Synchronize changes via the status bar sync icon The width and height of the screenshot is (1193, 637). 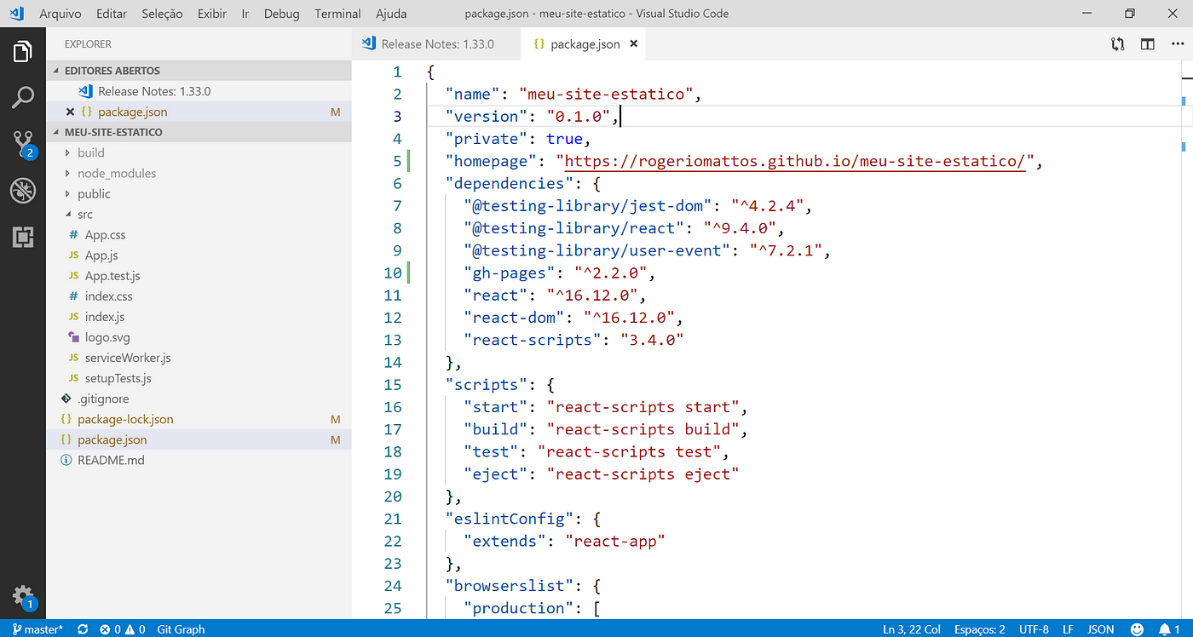pos(83,629)
